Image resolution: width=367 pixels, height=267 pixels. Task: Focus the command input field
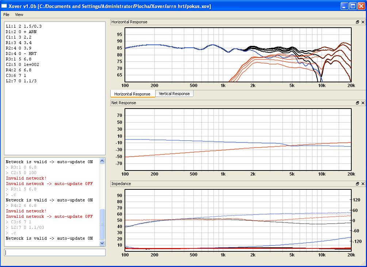(55, 252)
